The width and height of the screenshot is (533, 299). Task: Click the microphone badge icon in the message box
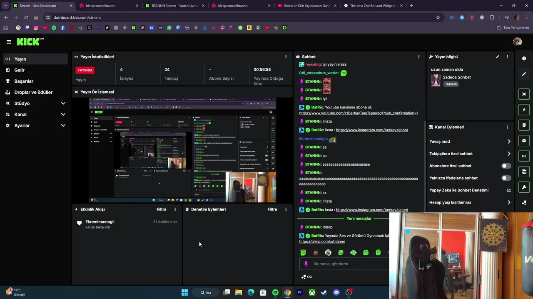pos(306,264)
